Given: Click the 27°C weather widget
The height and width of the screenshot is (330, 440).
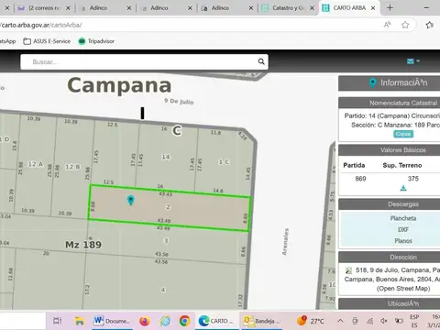Looking at the screenshot, I should 311,321.
